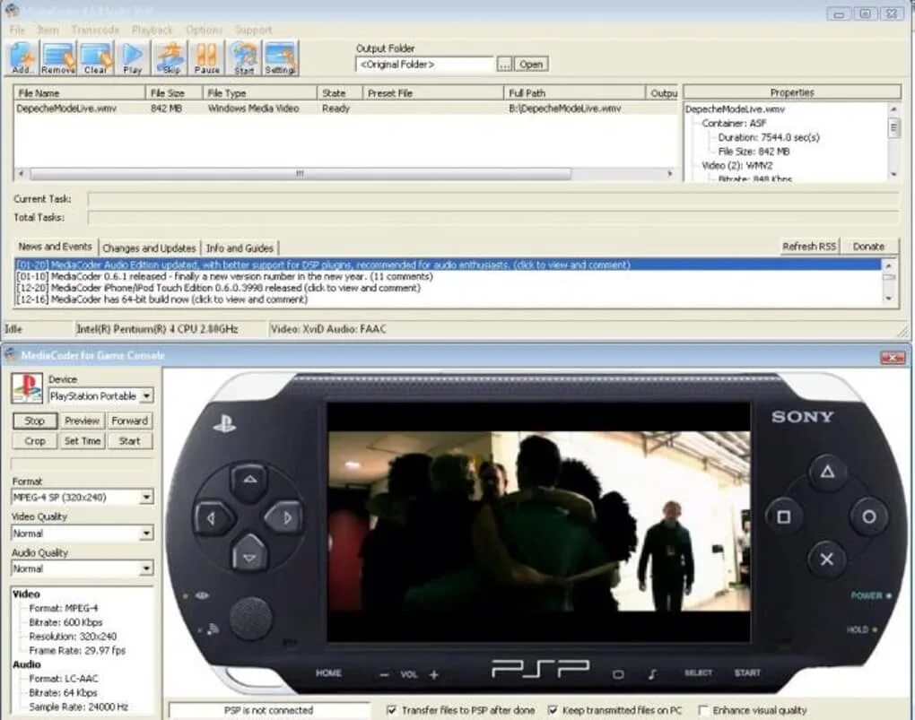Click the PSP volume minus button
915x720 pixels.
pyautogui.click(x=384, y=675)
